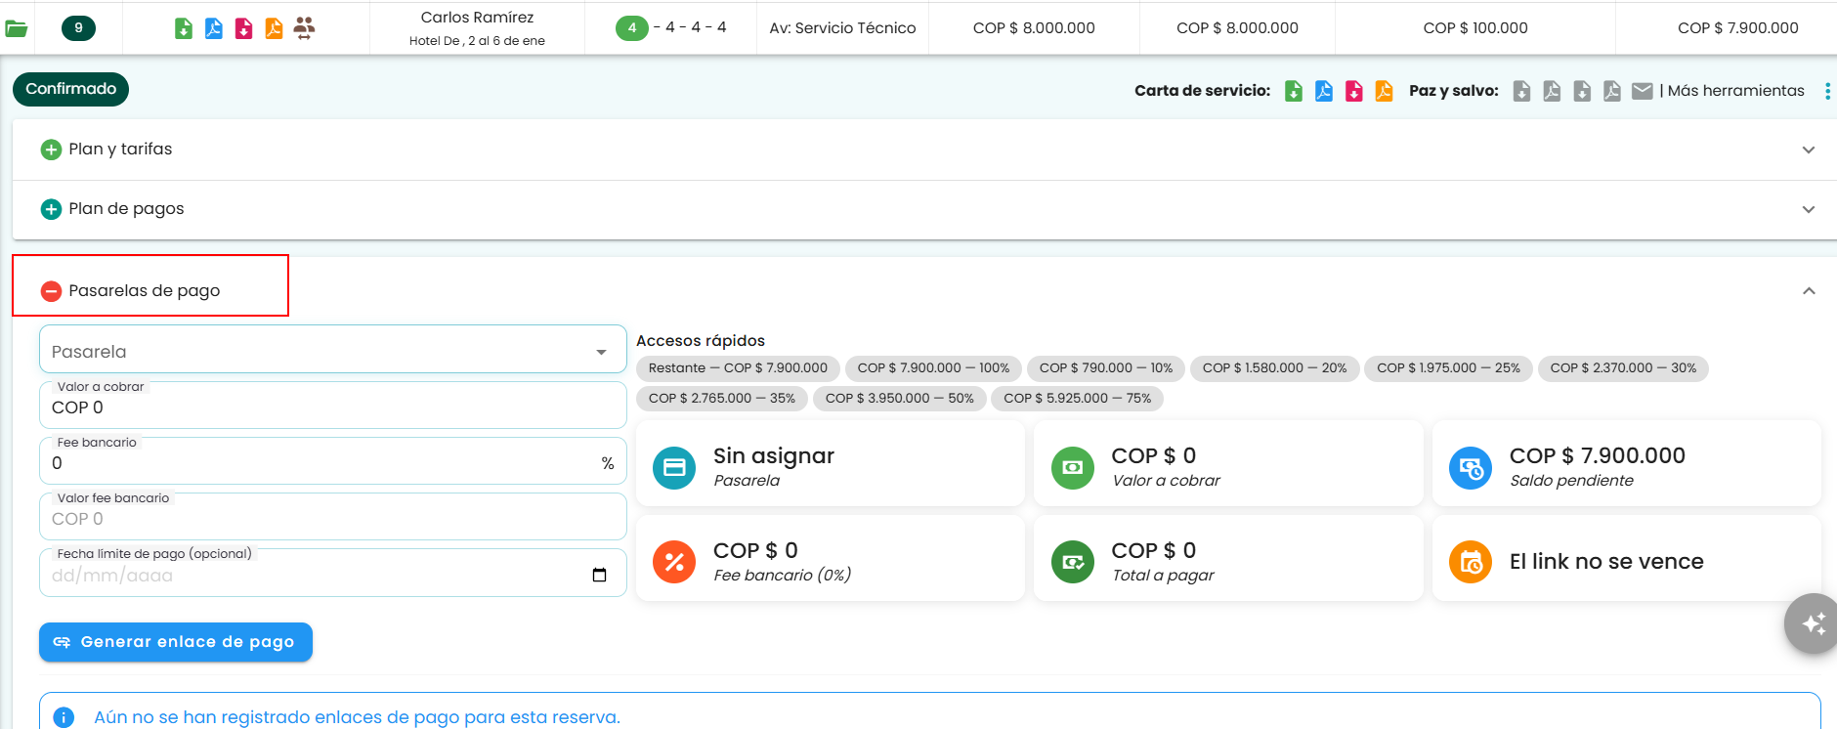The image size is (1837, 729).
Task: Download green Carta de servicio file
Action: 1294,91
